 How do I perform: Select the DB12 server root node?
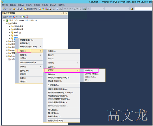[x=23, y=20]
